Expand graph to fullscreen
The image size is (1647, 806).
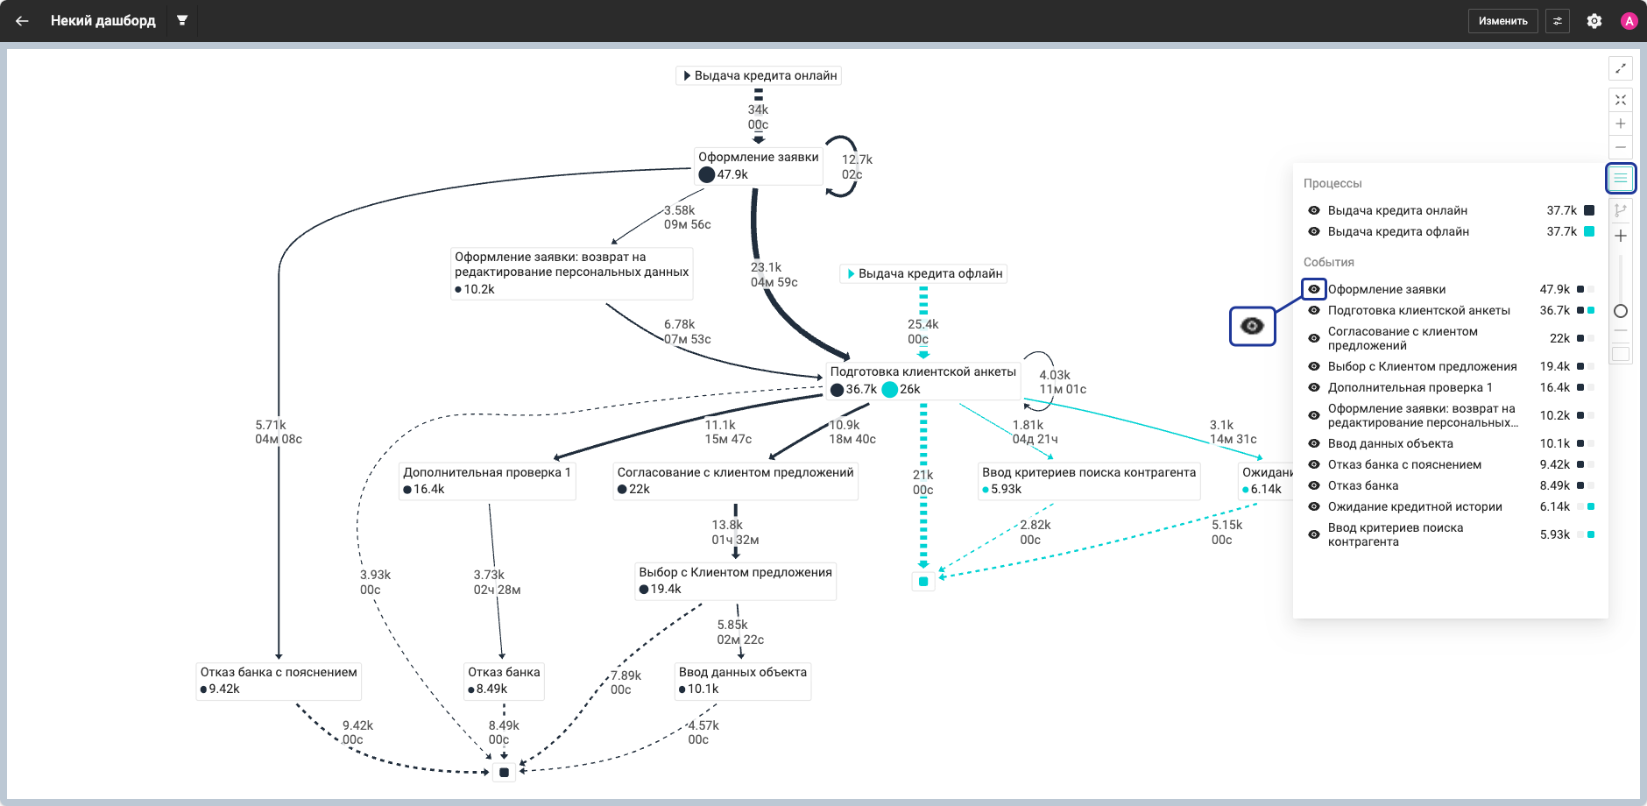coord(1621,68)
